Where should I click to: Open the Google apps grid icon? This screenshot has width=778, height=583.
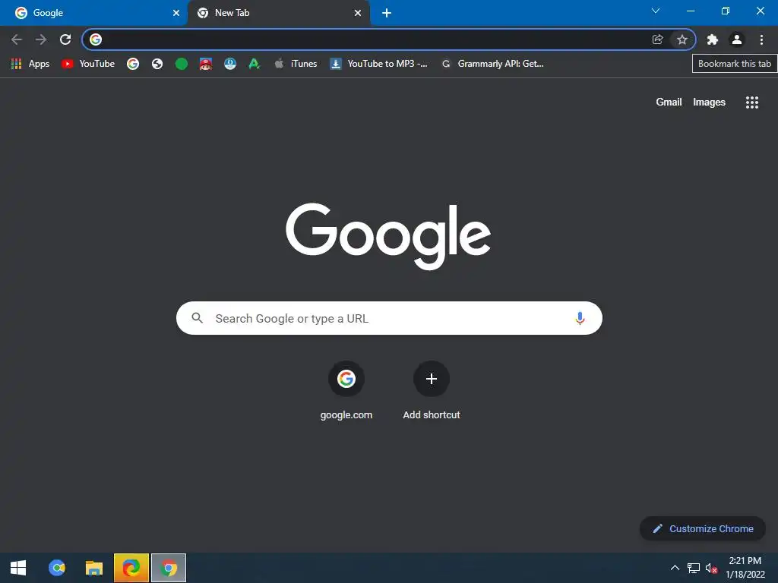click(752, 102)
